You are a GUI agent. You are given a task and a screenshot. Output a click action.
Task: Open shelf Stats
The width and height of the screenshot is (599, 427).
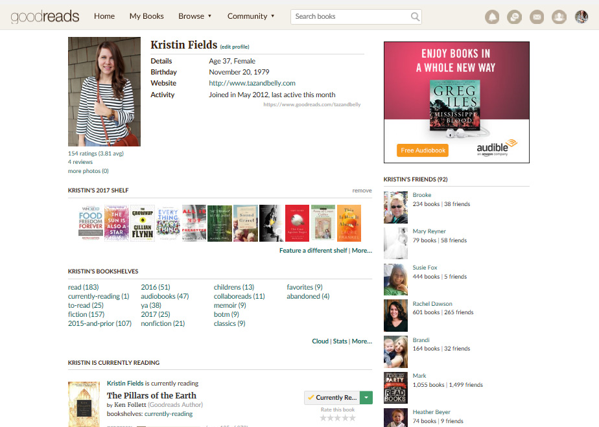click(x=340, y=341)
